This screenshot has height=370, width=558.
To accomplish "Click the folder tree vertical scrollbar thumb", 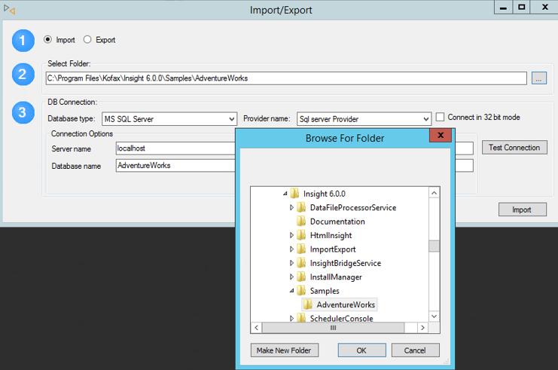I will pyautogui.click(x=435, y=246).
